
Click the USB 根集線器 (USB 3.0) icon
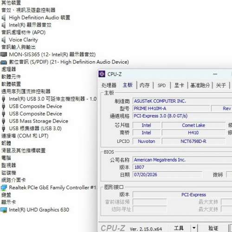click(x=3, y=129)
